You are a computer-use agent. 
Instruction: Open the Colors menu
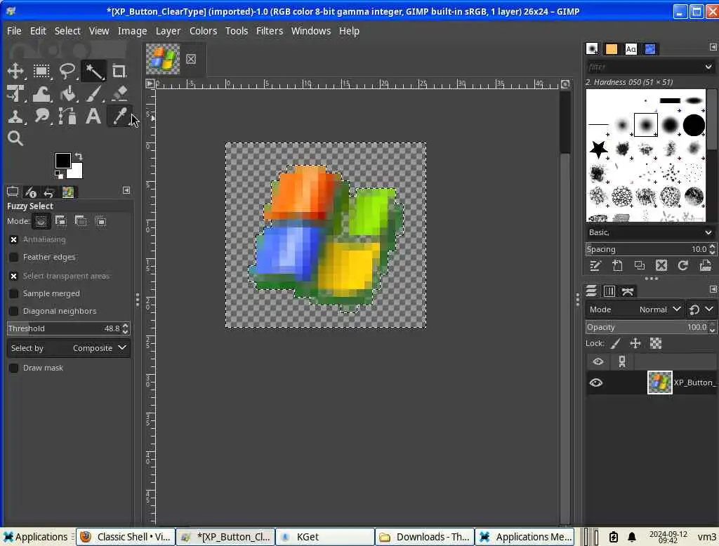pyautogui.click(x=203, y=31)
